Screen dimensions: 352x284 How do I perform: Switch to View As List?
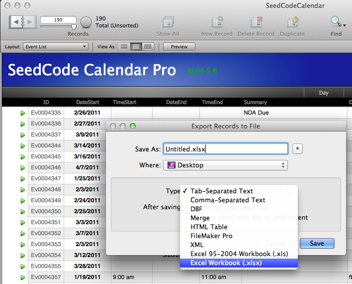click(x=136, y=46)
